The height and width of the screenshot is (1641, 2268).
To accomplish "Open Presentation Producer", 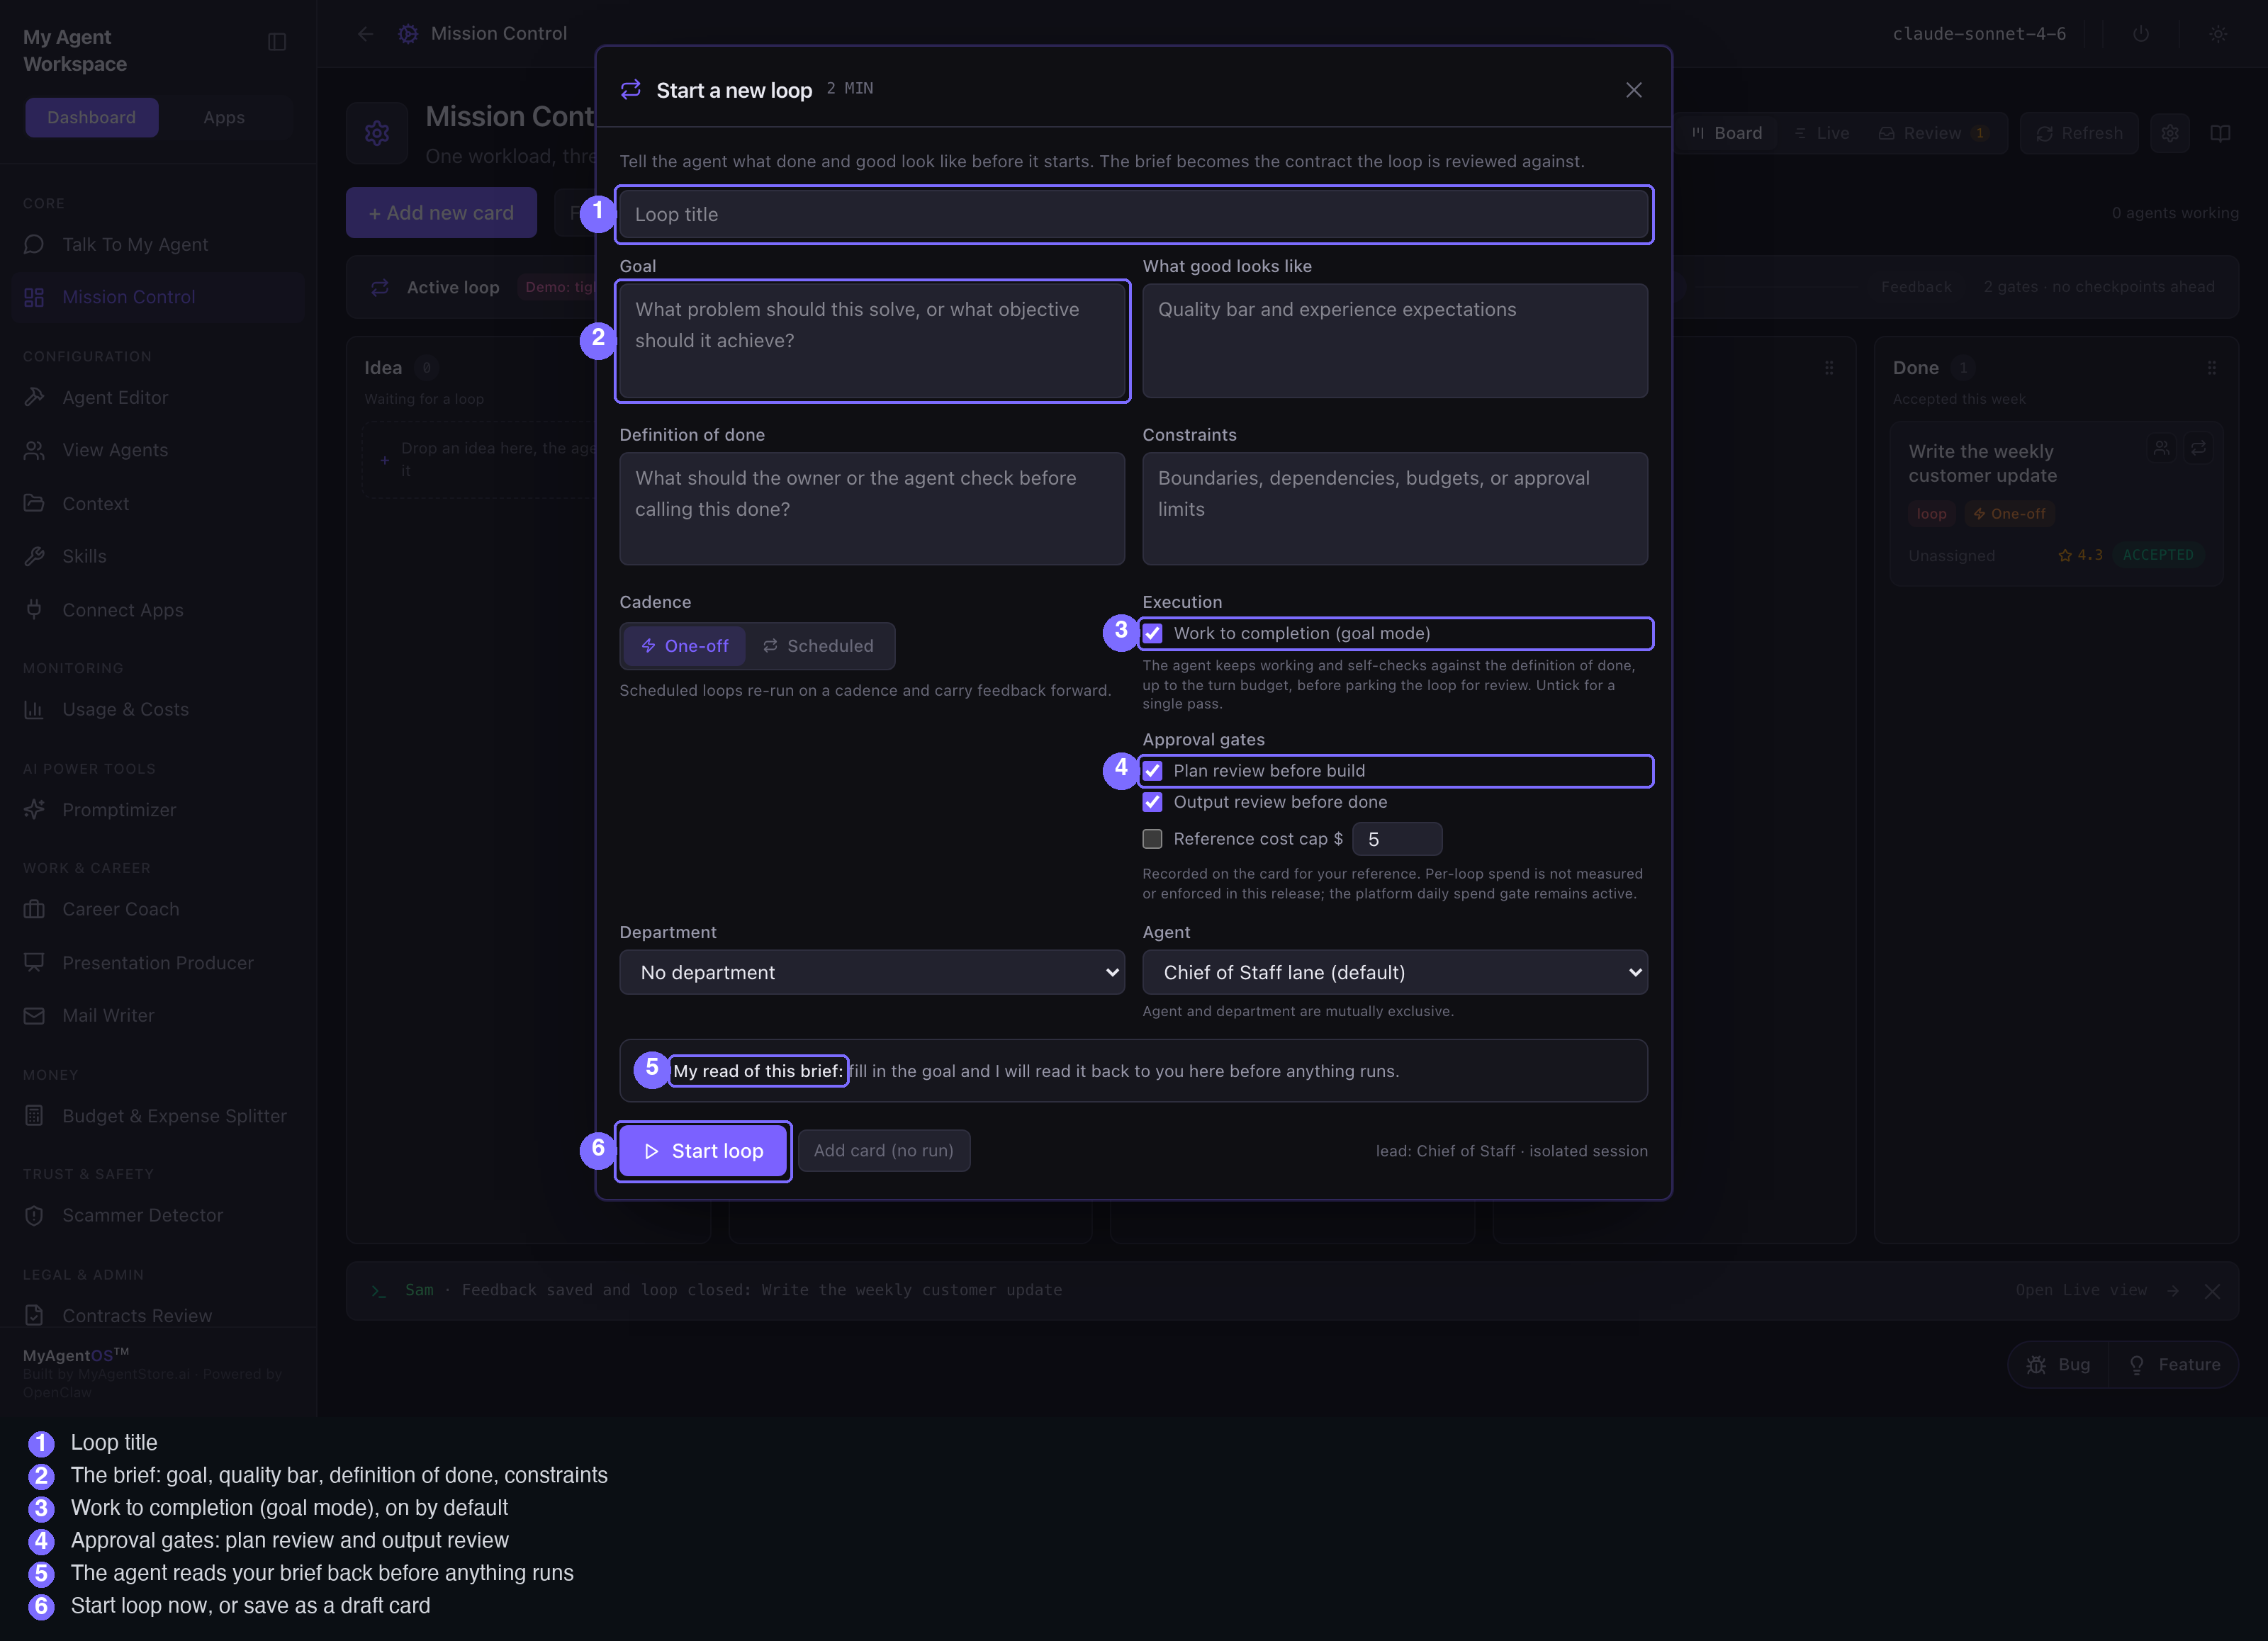I will tap(158, 962).
